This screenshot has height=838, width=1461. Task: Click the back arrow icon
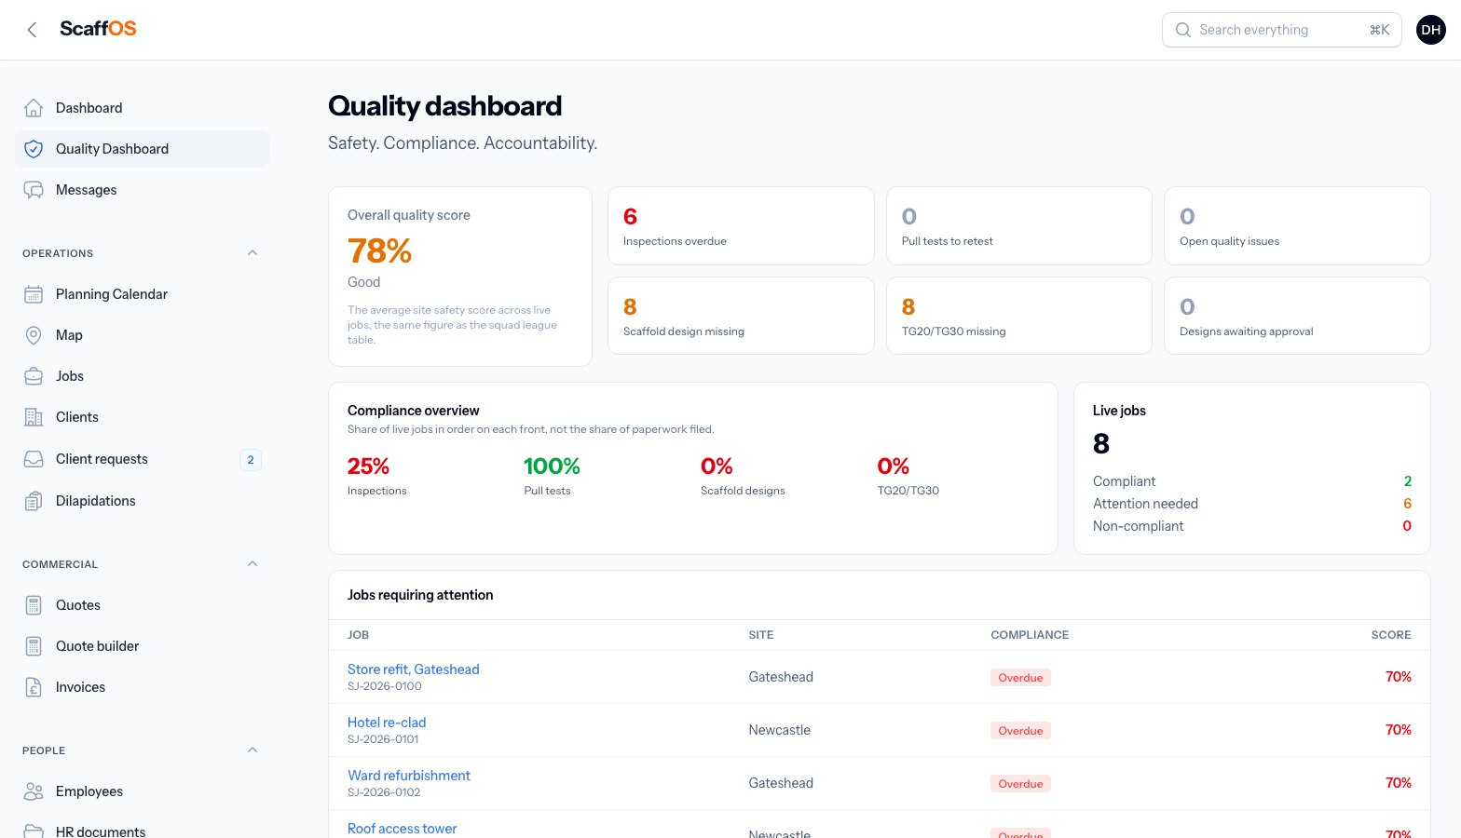[x=32, y=30]
